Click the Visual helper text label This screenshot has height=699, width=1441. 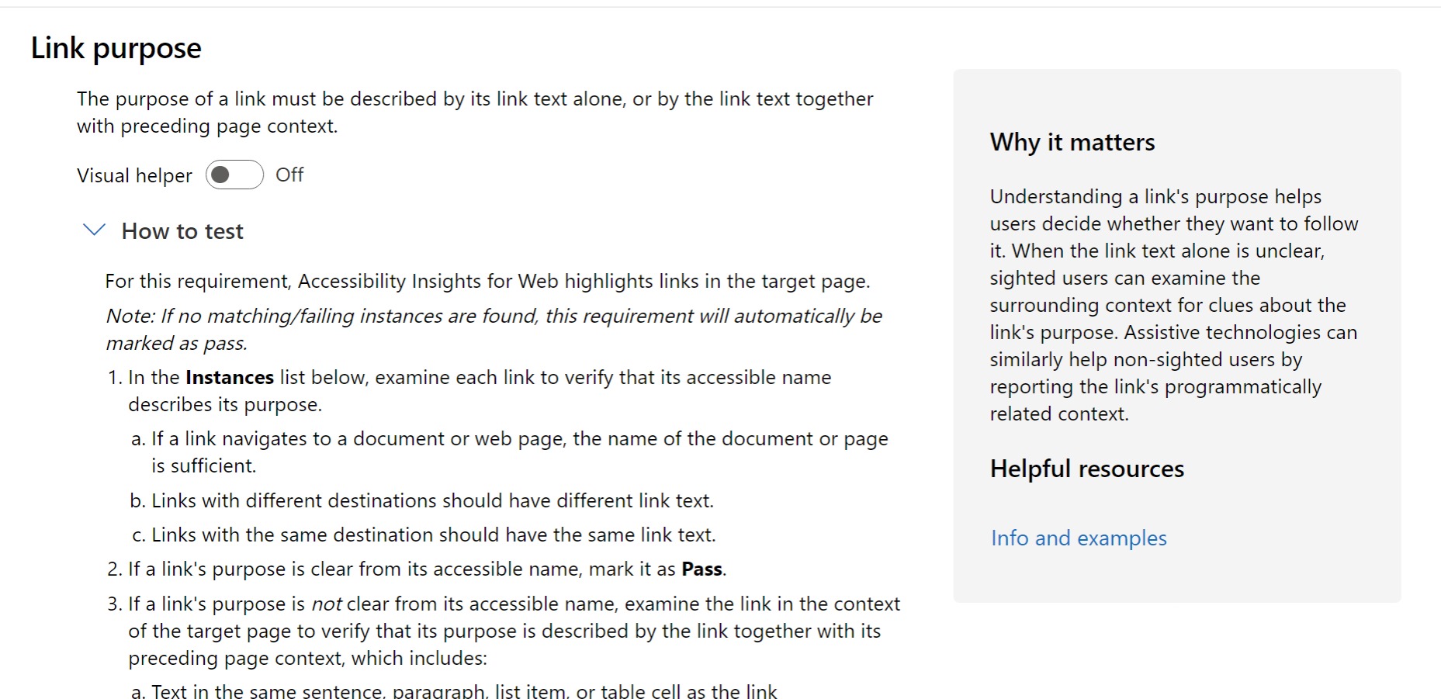point(133,175)
